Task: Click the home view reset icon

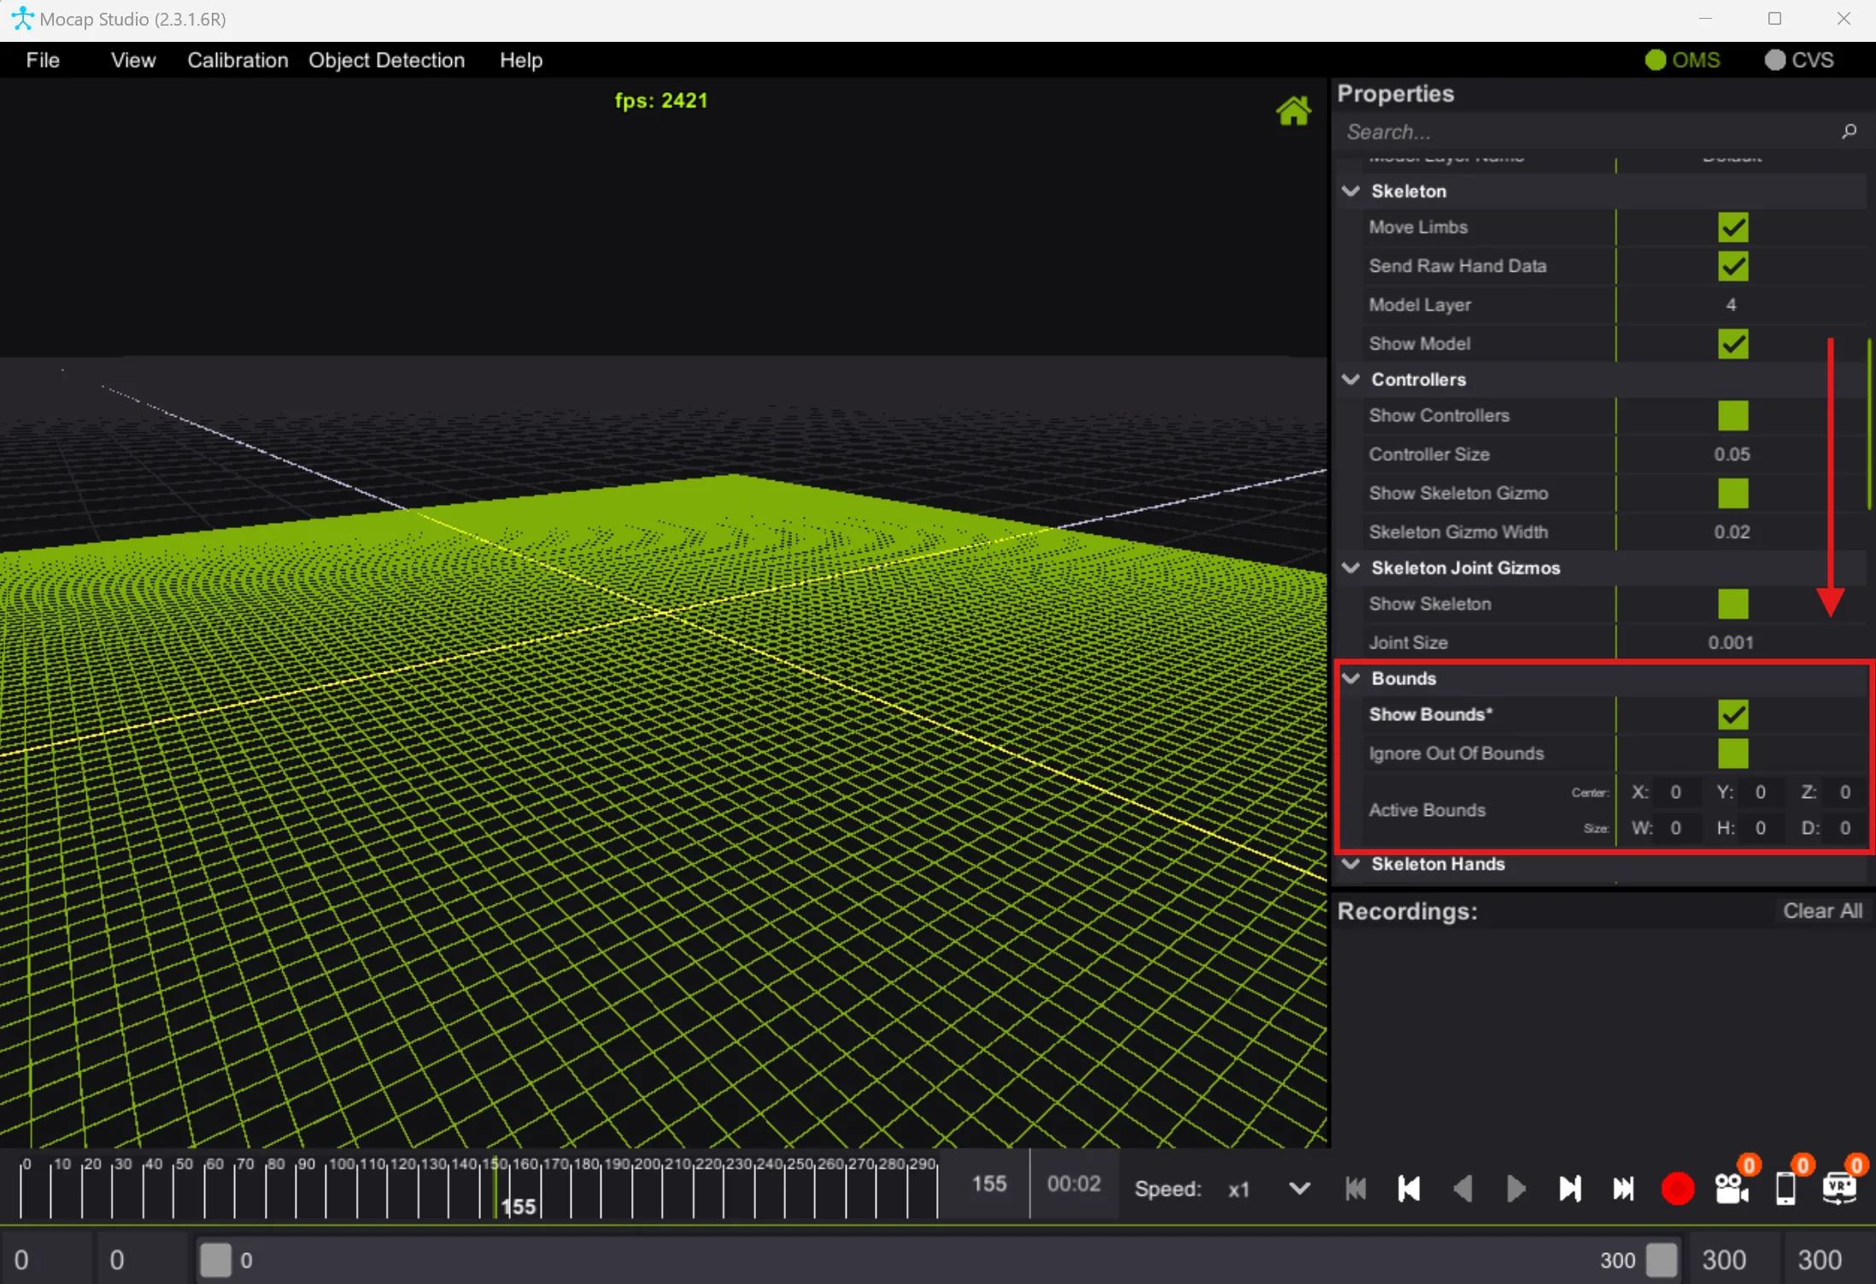Action: [1293, 110]
